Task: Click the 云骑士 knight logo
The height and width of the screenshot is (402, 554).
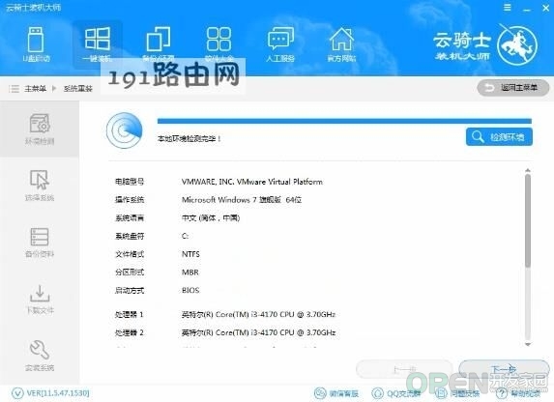Action: coord(517,44)
